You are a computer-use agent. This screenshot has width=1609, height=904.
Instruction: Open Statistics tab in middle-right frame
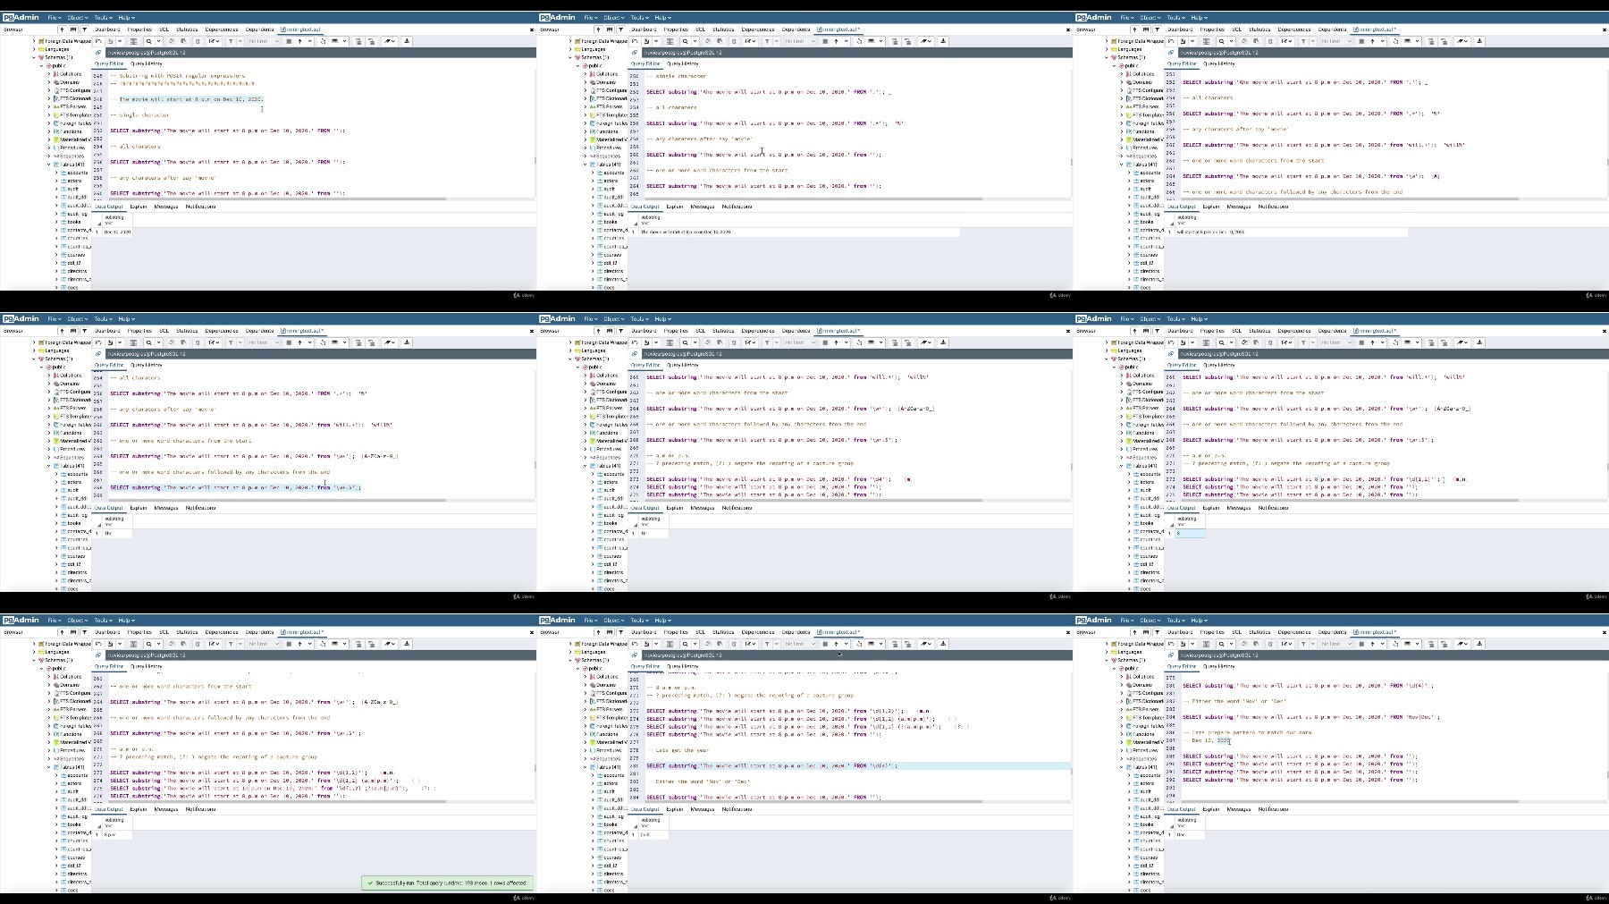[x=1259, y=331]
